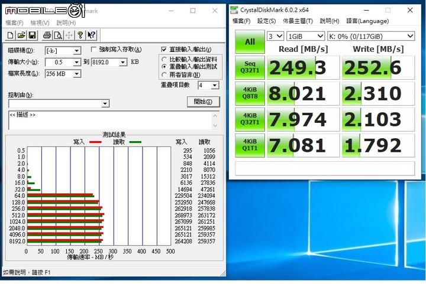Click the 4KiB Q1T1 read value 7.081
Viewport: 426px width, 287px height.
click(x=303, y=145)
